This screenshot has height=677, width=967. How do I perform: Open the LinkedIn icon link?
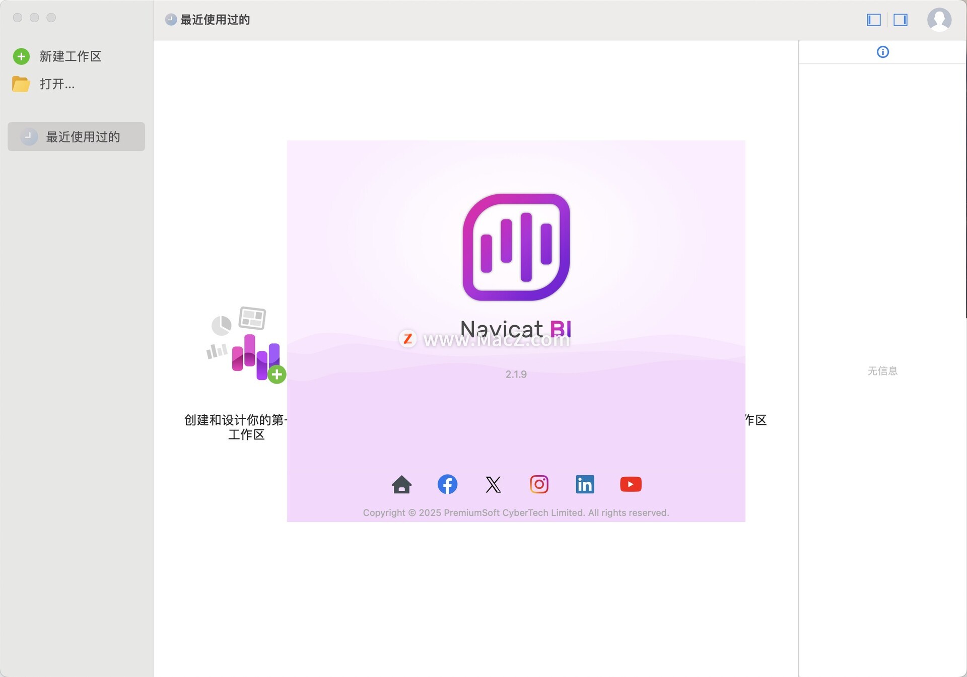[585, 484]
